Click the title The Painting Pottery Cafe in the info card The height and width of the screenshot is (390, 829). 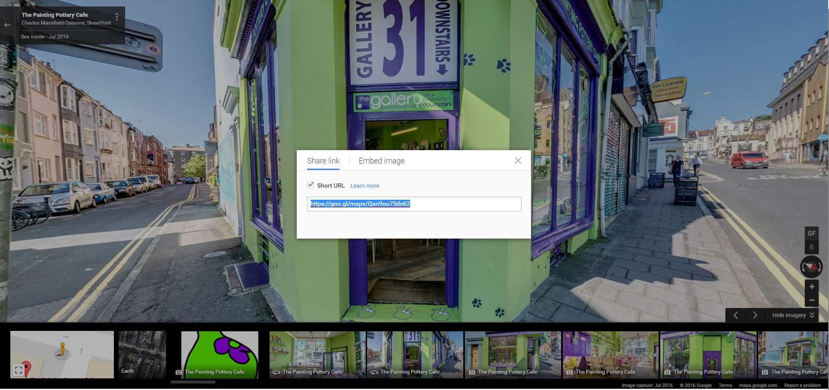click(55, 15)
